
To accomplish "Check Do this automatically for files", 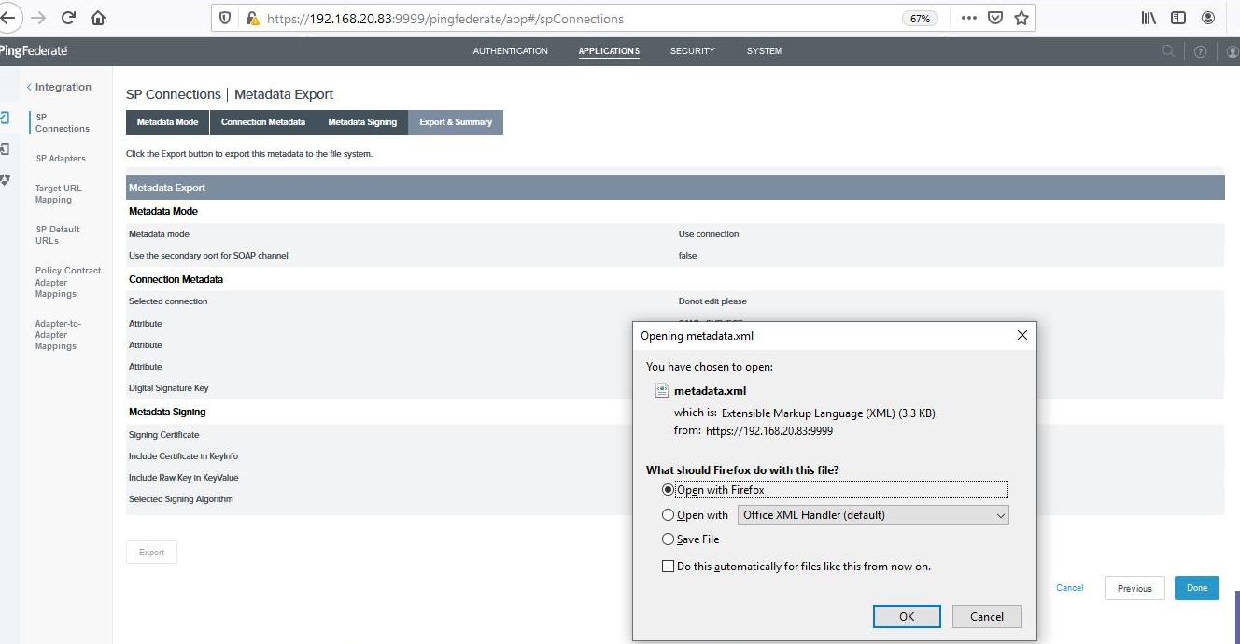I will (668, 567).
